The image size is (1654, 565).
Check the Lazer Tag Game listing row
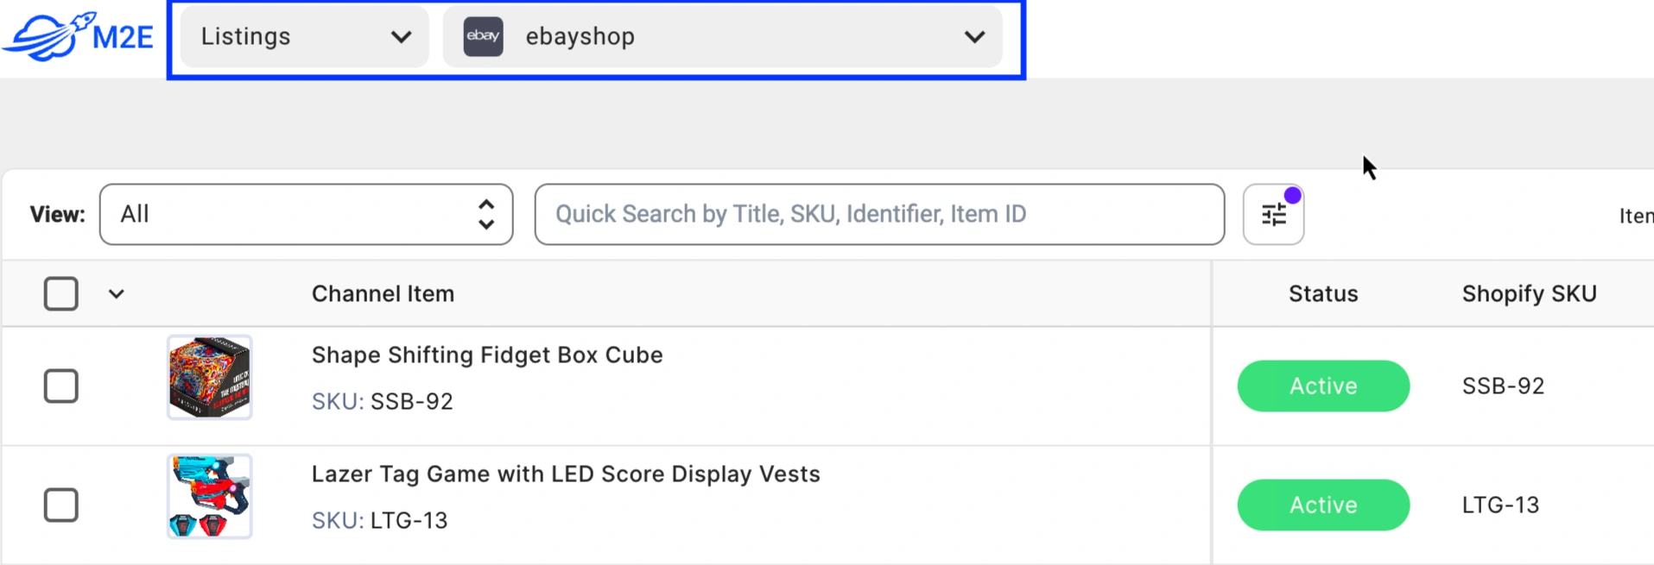pos(60,505)
